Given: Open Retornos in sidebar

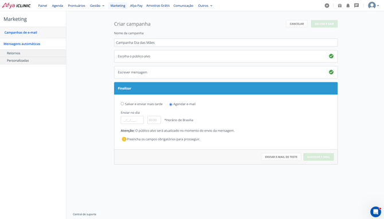Looking at the screenshot, I should click(14, 53).
